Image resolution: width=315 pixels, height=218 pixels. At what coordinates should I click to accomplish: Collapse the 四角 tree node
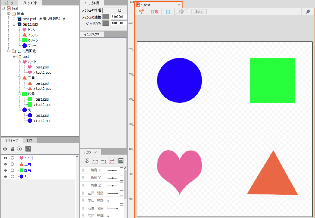(19, 94)
